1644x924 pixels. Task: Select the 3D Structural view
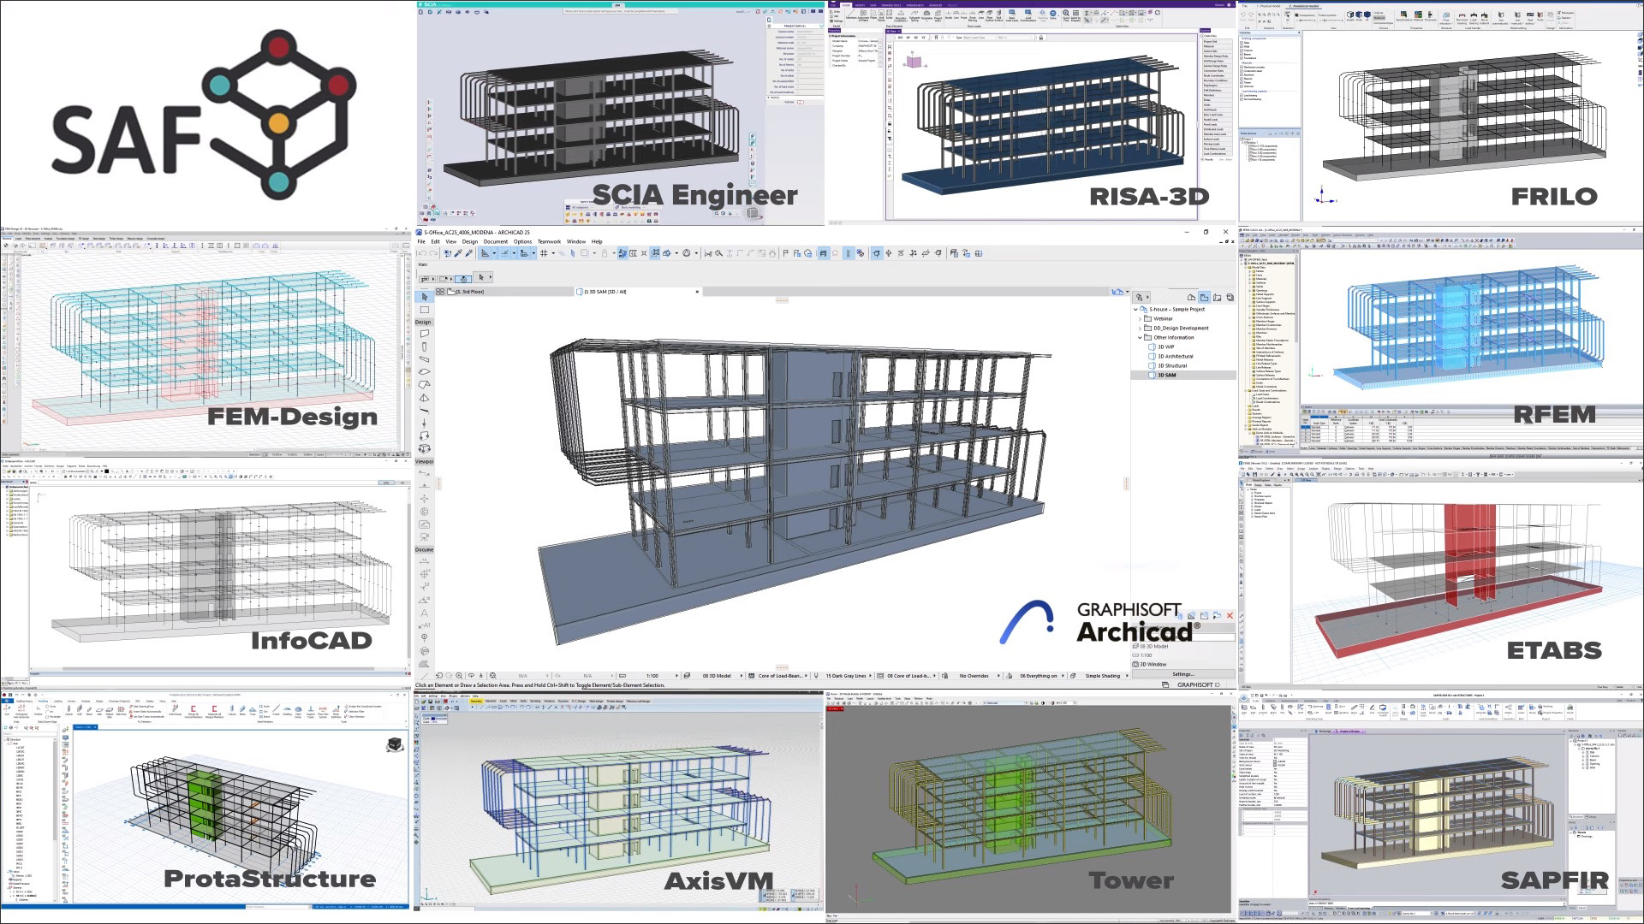click(1172, 365)
